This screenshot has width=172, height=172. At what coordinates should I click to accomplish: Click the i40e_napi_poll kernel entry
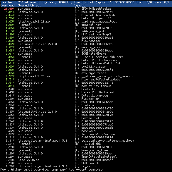click(94, 31)
